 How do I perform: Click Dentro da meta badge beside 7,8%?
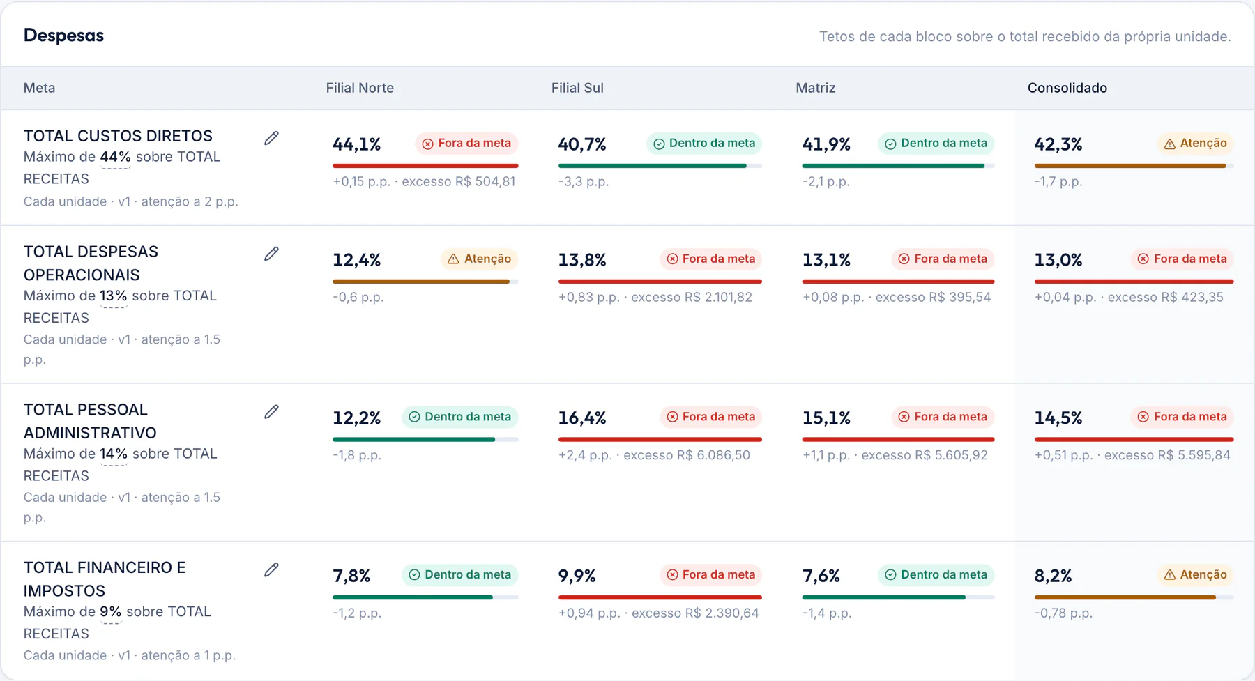(460, 575)
